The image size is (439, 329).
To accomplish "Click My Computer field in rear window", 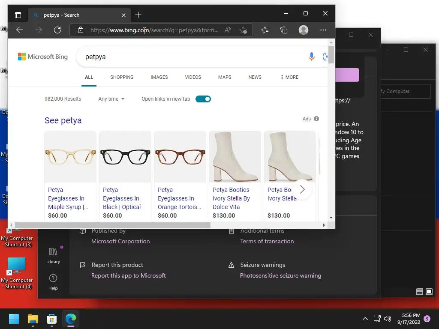I will pos(405,91).
